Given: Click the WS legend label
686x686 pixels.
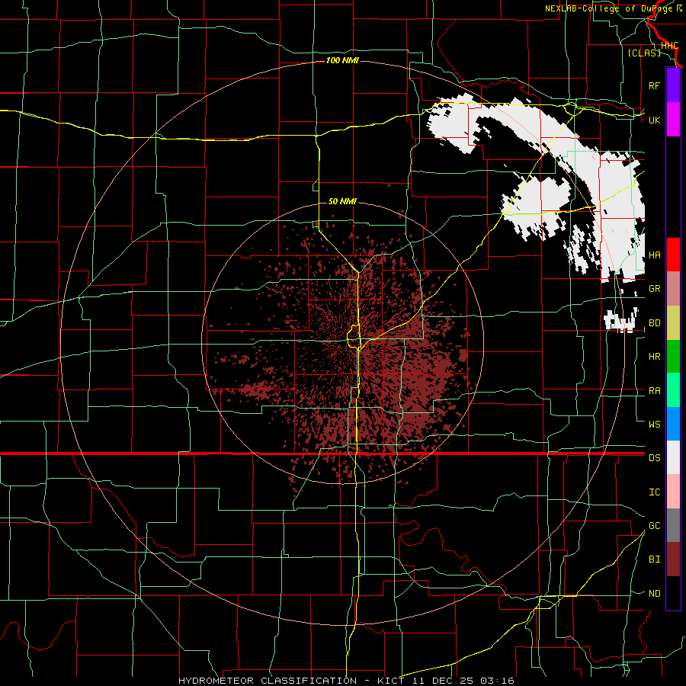Looking at the screenshot, I should click(x=654, y=425).
